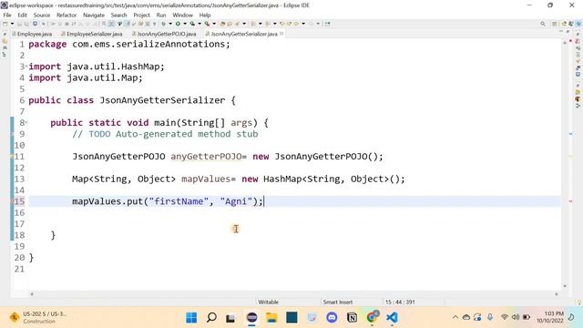
Task: Switch to the JsonAnyGetterPOJO.java tab
Action: click(164, 34)
